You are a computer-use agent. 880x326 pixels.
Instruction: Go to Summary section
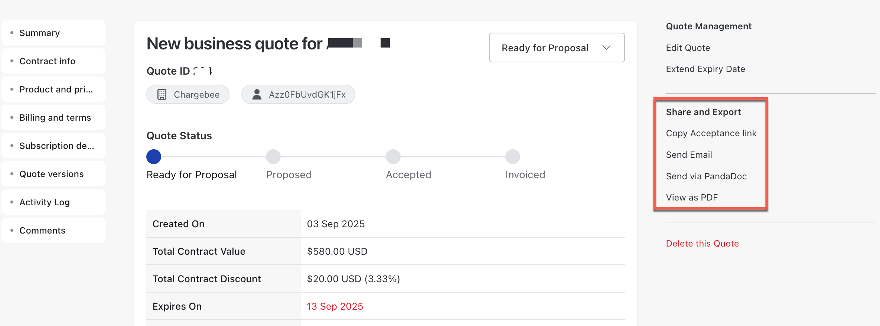click(x=39, y=33)
